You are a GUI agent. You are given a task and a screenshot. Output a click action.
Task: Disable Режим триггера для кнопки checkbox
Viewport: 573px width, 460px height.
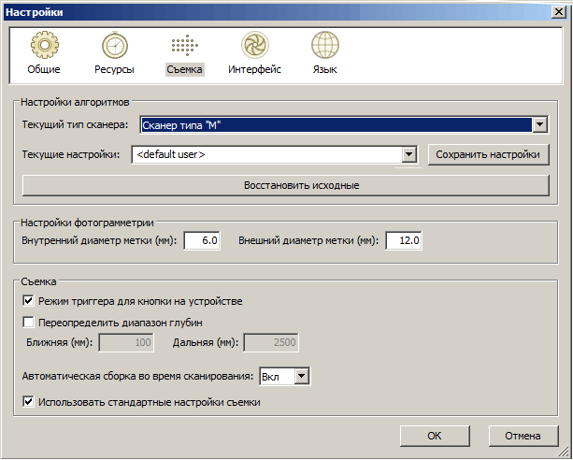[28, 301]
